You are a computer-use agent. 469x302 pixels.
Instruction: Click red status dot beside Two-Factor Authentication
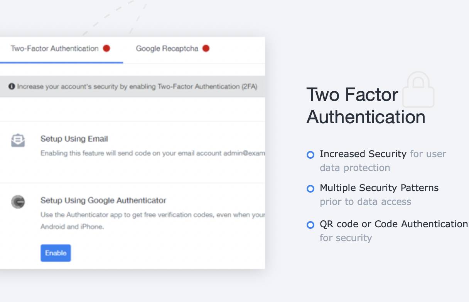click(x=106, y=48)
